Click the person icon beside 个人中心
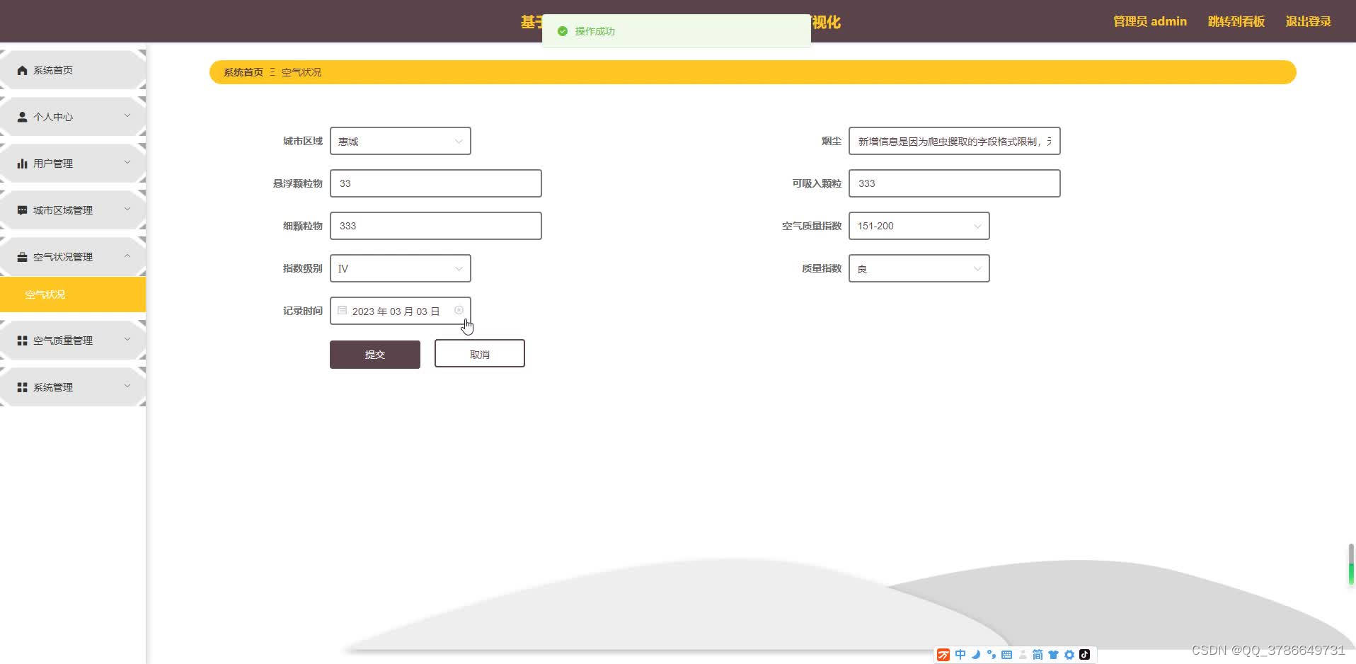Viewport: 1356px width, 664px height. pyautogui.click(x=22, y=117)
